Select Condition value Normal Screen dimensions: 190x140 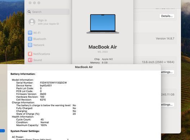pos(45,122)
